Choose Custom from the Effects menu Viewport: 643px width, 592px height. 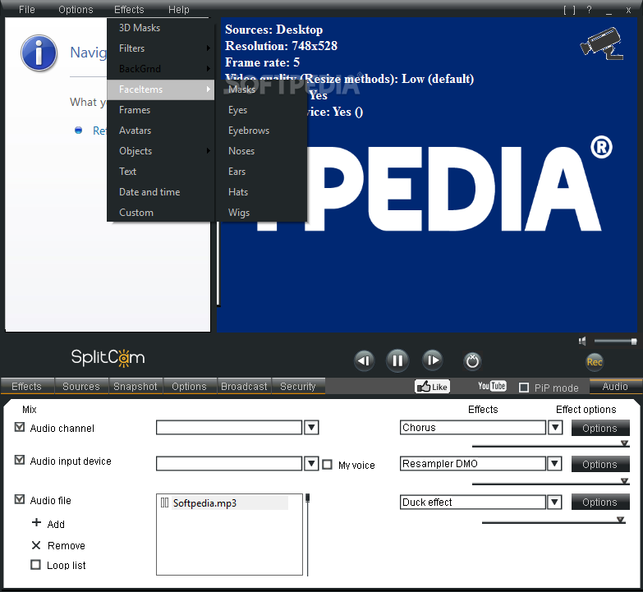pyautogui.click(x=161, y=213)
